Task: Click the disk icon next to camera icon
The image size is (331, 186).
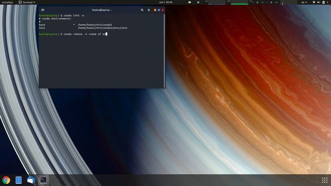Action: coord(198,2)
